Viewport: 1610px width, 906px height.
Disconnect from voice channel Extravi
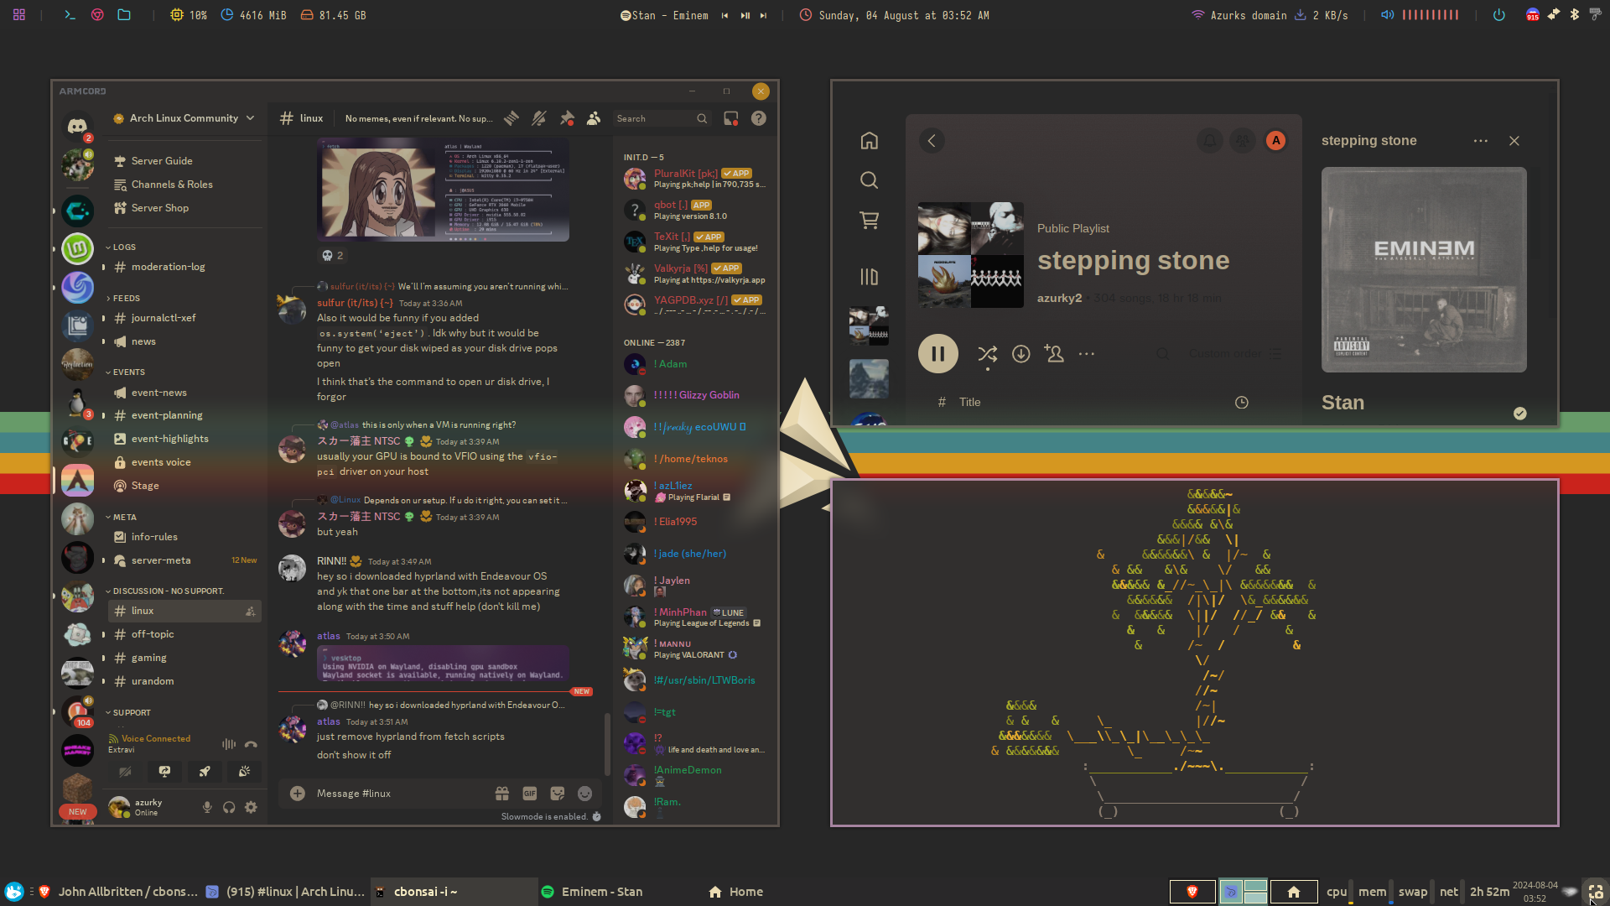tap(251, 744)
